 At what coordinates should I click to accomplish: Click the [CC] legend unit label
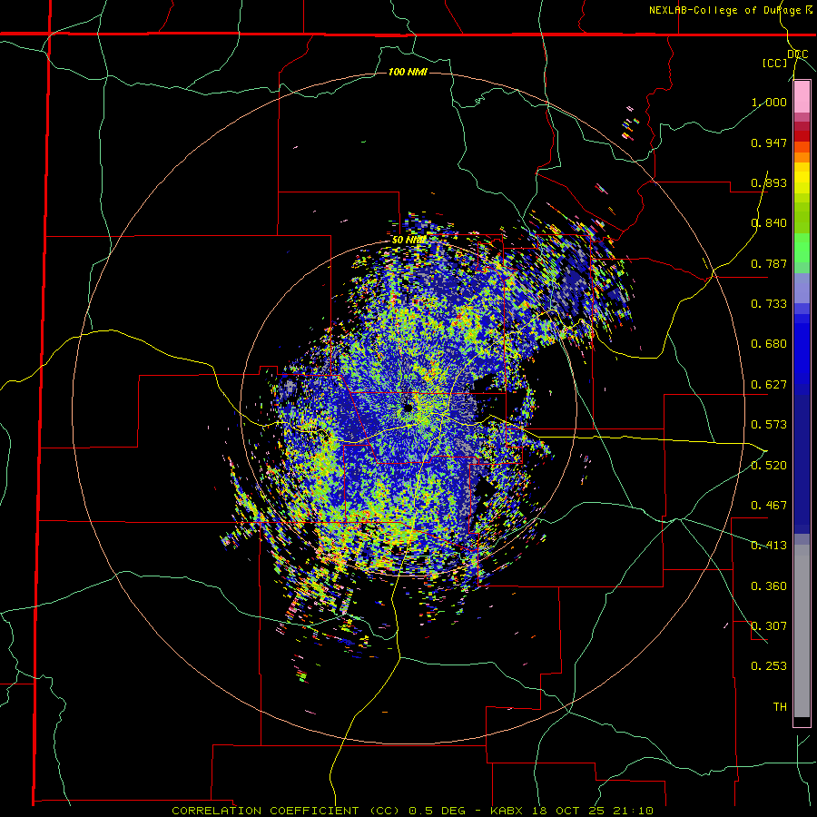(x=775, y=63)
